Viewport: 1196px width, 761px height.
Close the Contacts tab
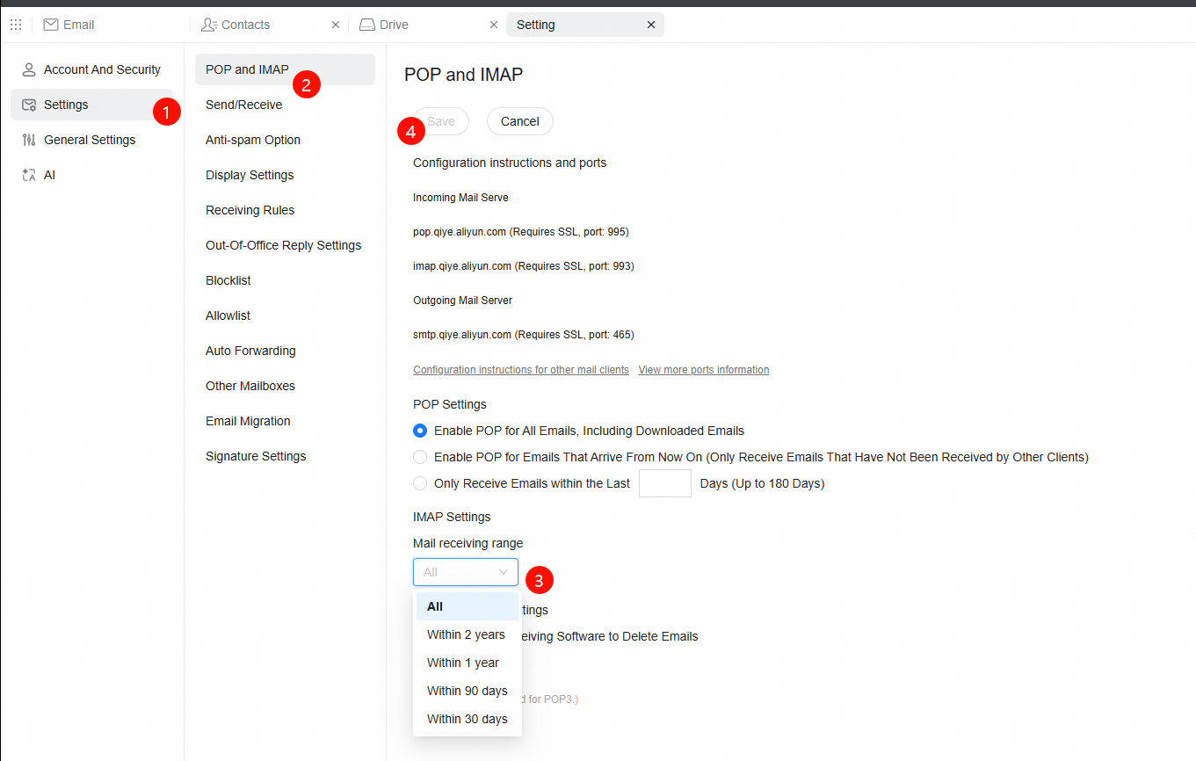(x=335, y=25)
